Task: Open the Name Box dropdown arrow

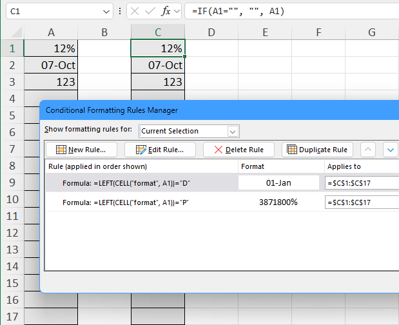Action: 106,12
